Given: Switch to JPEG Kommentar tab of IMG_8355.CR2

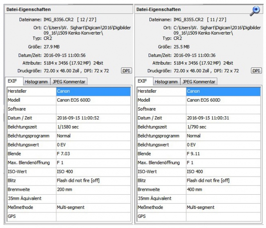Looking at the screenshot, I should (x=198, y=82).
